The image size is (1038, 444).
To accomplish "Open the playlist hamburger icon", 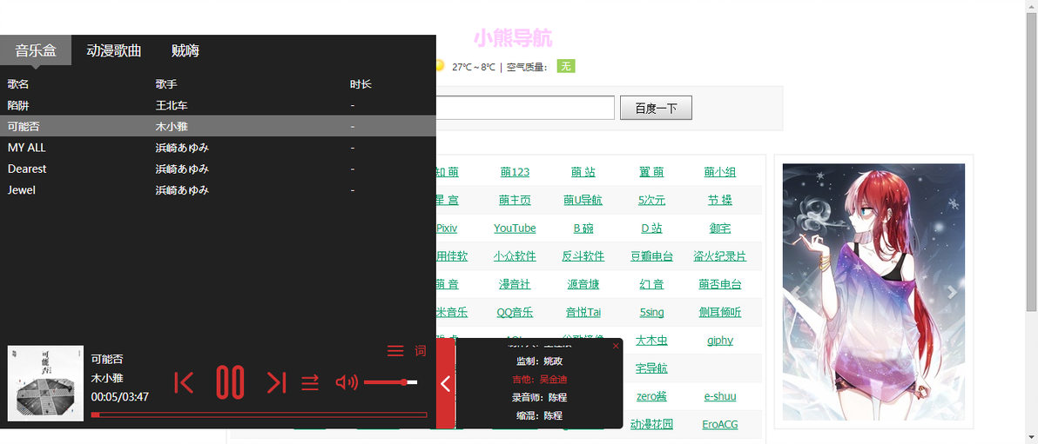I will point(395,351).
